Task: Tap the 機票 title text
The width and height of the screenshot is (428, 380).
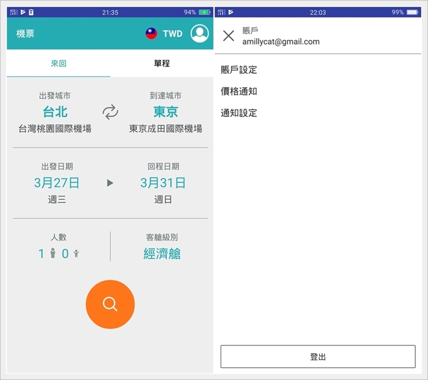Action: (25, 34)
